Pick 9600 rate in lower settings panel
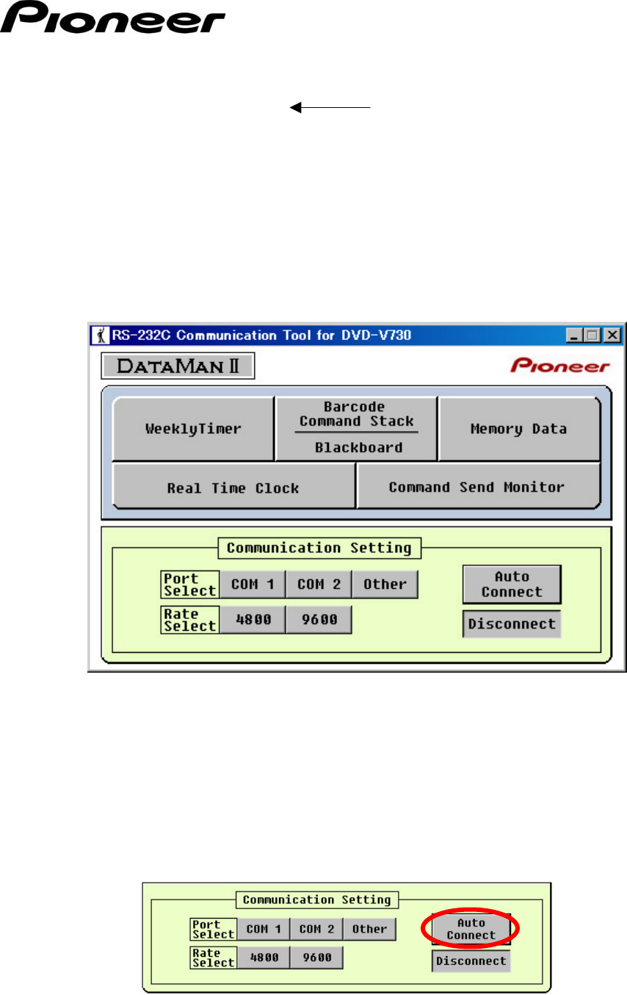Image resolution: width=627 pixels, height=995 pixels. [x=316, y=958]
